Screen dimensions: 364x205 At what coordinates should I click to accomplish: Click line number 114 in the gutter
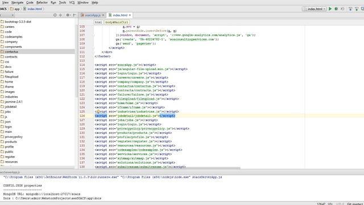tap(82, 65)
